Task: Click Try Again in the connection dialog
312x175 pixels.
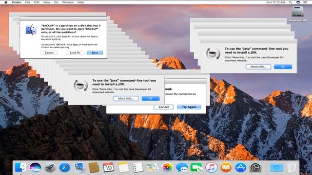Action: 189,107
